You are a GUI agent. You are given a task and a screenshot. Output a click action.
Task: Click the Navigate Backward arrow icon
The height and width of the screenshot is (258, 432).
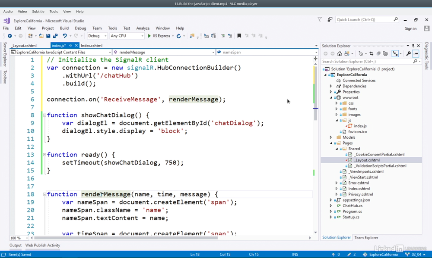pos(10,36)
